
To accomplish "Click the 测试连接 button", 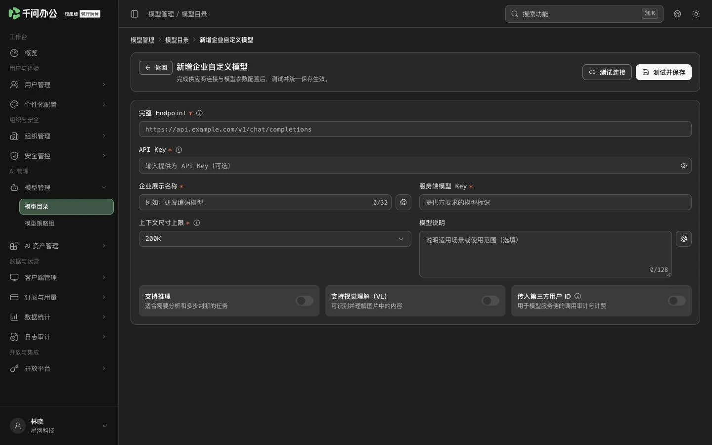I will pyautogui.click(x=607, y=72).
